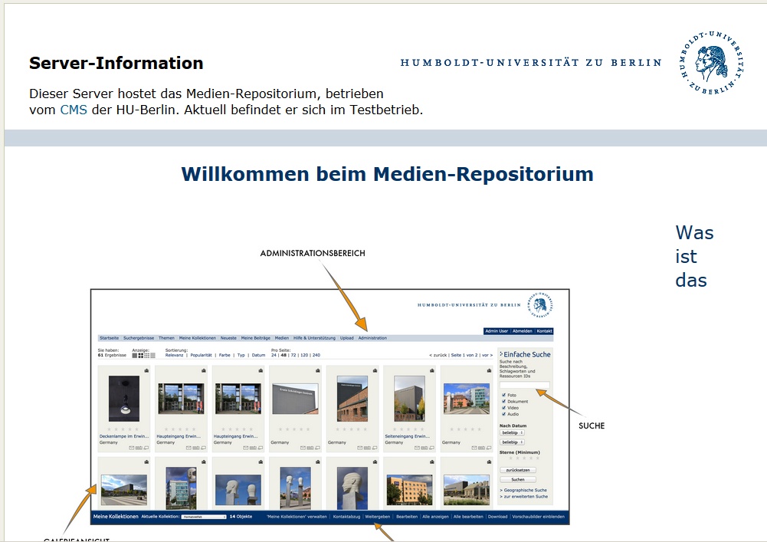Image resolution: width=767 pixels, height=542 pixels.
Task: Open the upper 'beliebig' dropdown under Nach Datum
Action: [x=512, y=433]
